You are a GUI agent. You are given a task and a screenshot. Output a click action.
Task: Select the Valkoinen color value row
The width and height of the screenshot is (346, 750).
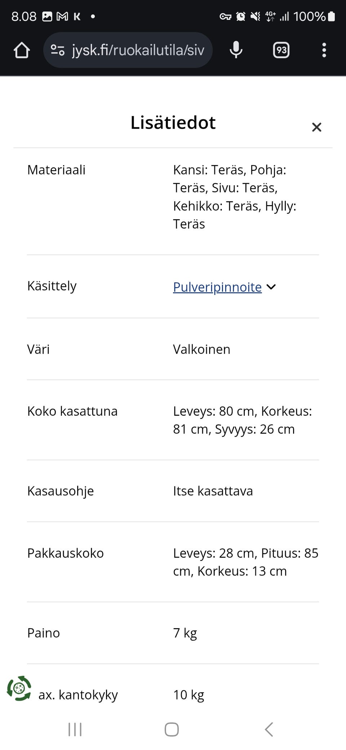(201, 349)
